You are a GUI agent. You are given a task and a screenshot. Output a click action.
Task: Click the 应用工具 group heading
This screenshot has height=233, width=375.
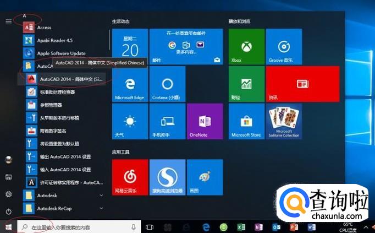[x=121, y=152]
